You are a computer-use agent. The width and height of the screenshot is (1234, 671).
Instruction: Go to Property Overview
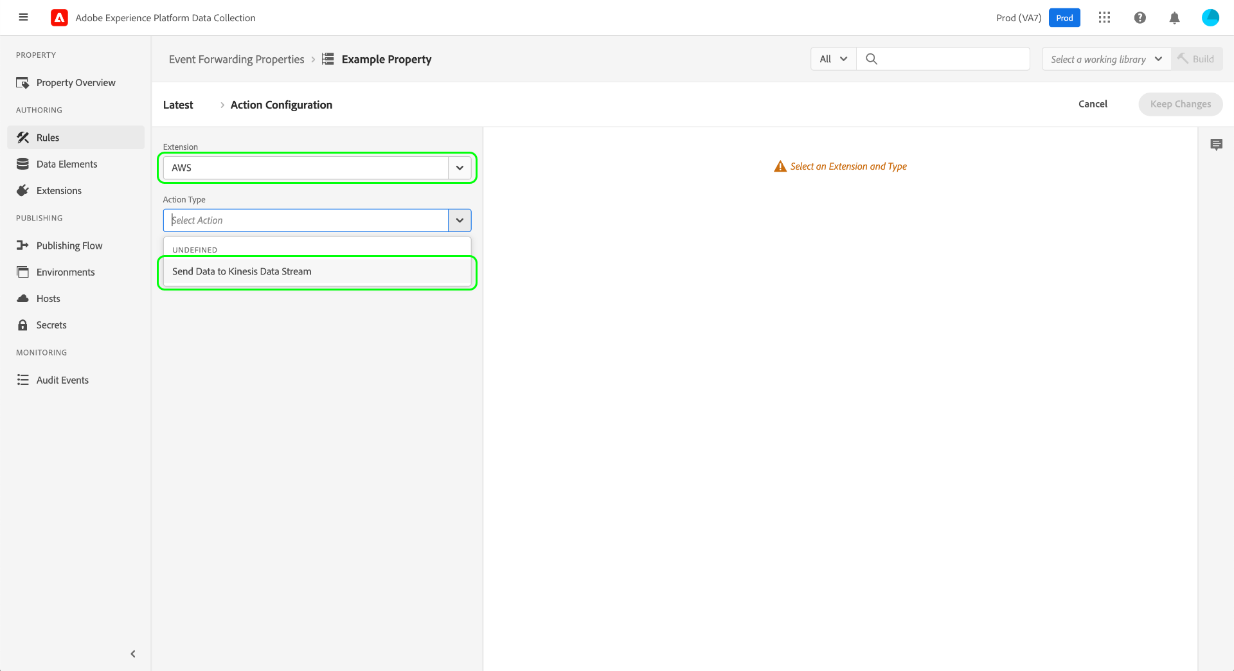[x=76, y=83]
